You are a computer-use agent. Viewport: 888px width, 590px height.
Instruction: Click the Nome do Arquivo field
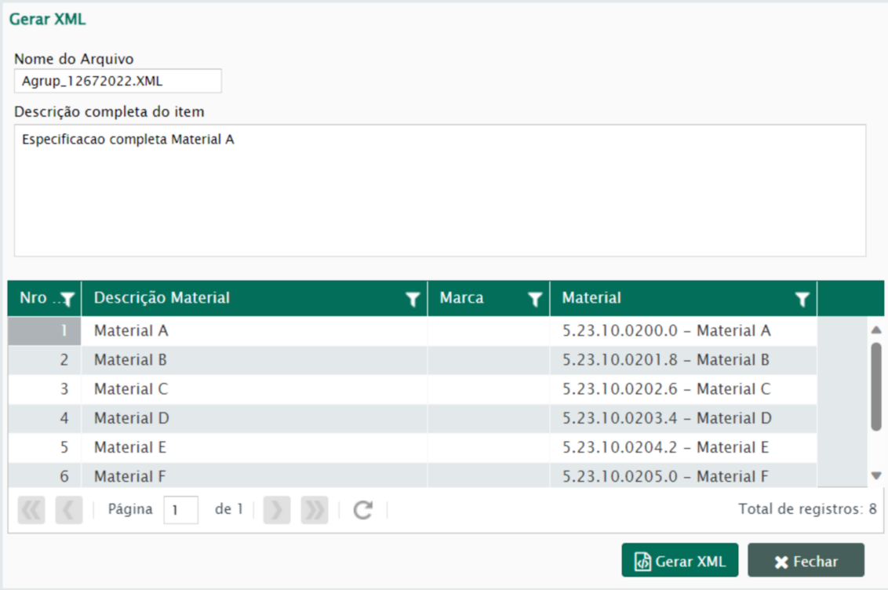point(118,81)
